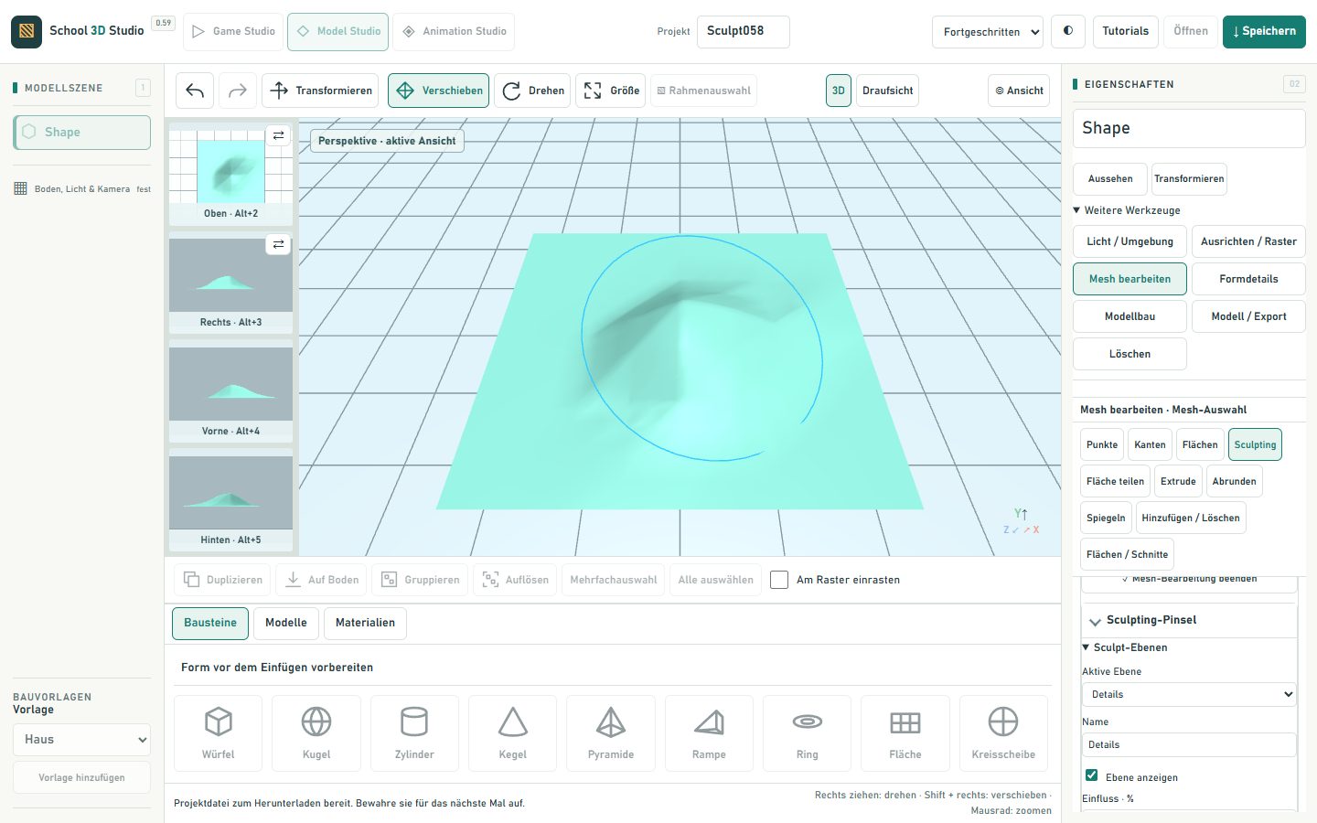Click the Extrude mesh button
Screen dimensions: 1317x823
point(1178,481)
